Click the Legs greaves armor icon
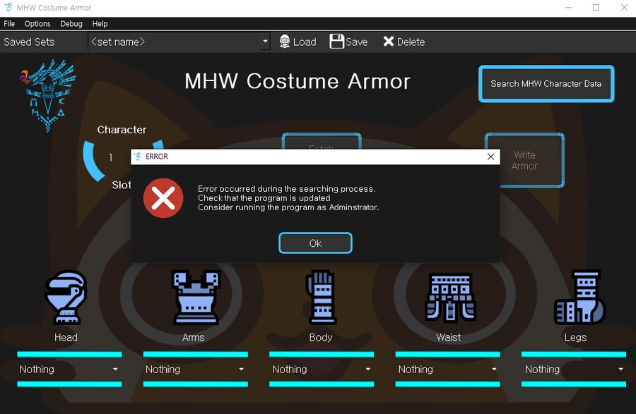 tap(579, 298)
